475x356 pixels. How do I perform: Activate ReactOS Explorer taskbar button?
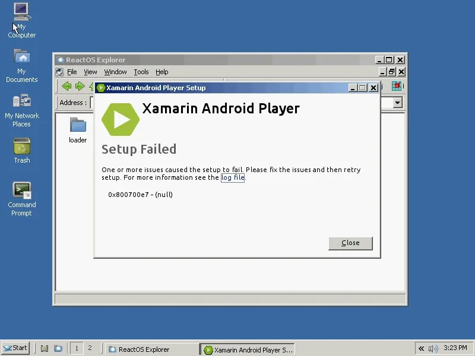tap(151, 349)
